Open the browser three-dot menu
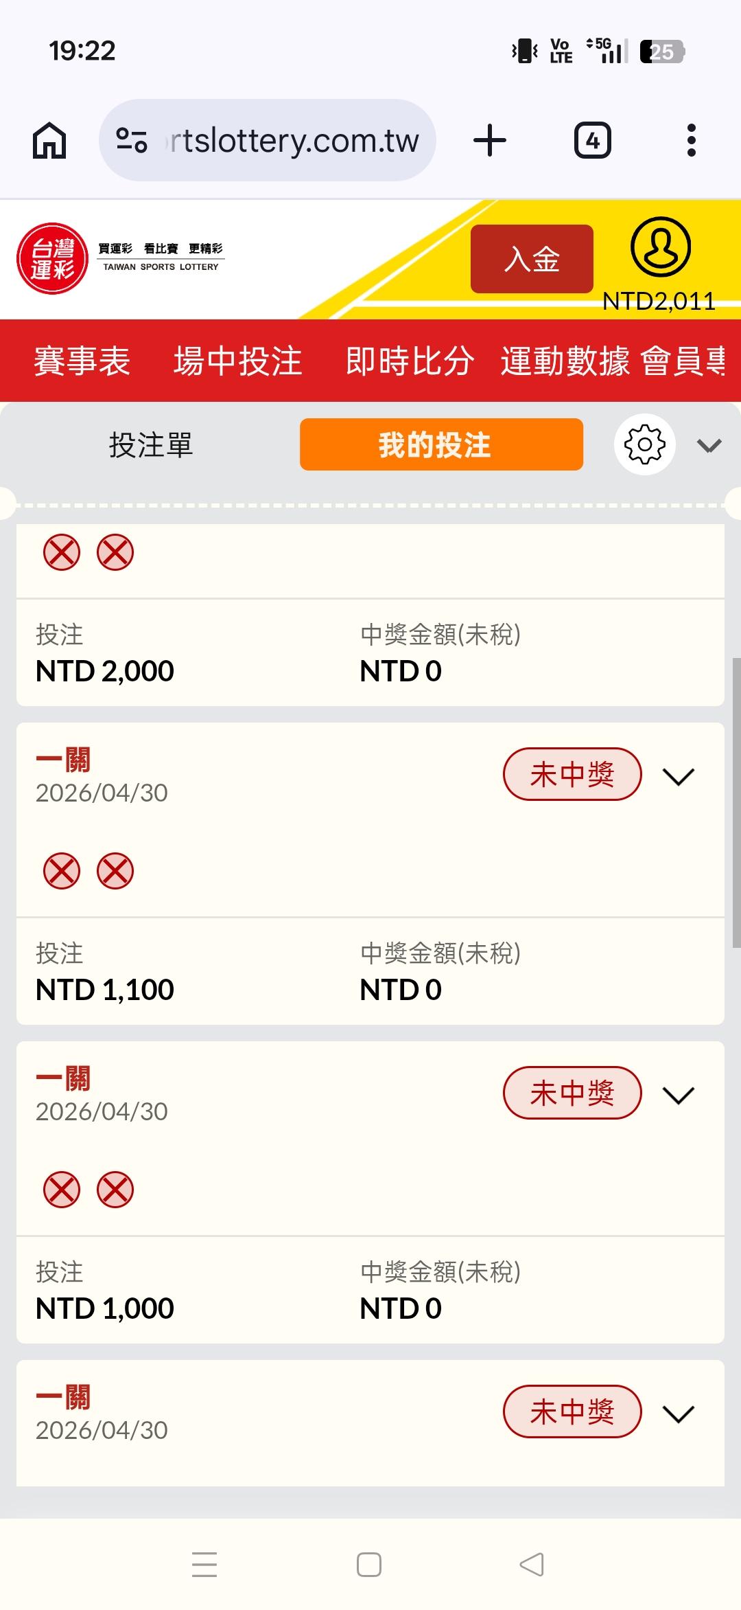This screenshot has height=1610, width=741. pos(691,141)
